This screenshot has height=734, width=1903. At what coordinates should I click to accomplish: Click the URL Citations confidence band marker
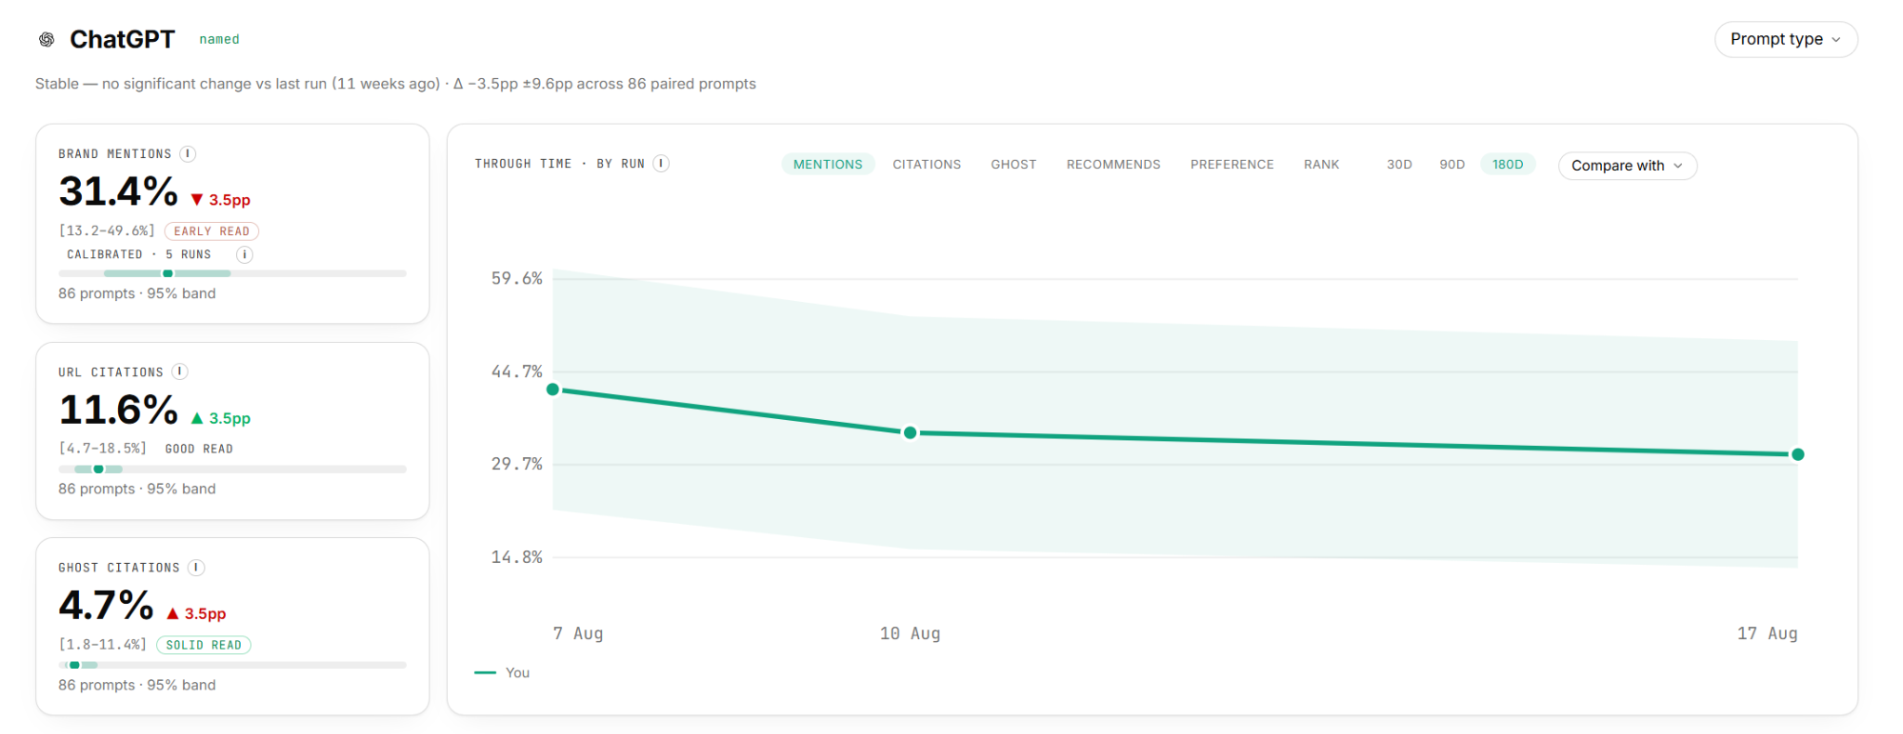click(98, 469)
